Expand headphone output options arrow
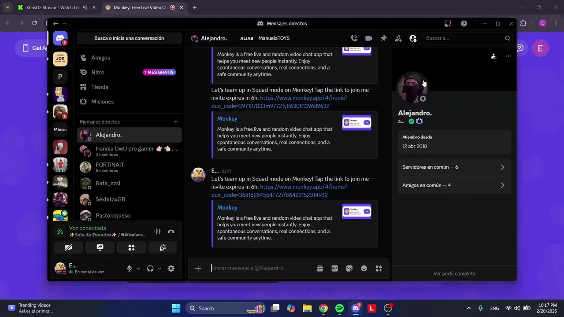This screenshot has height=317, width=564. (x=160, y=269)
